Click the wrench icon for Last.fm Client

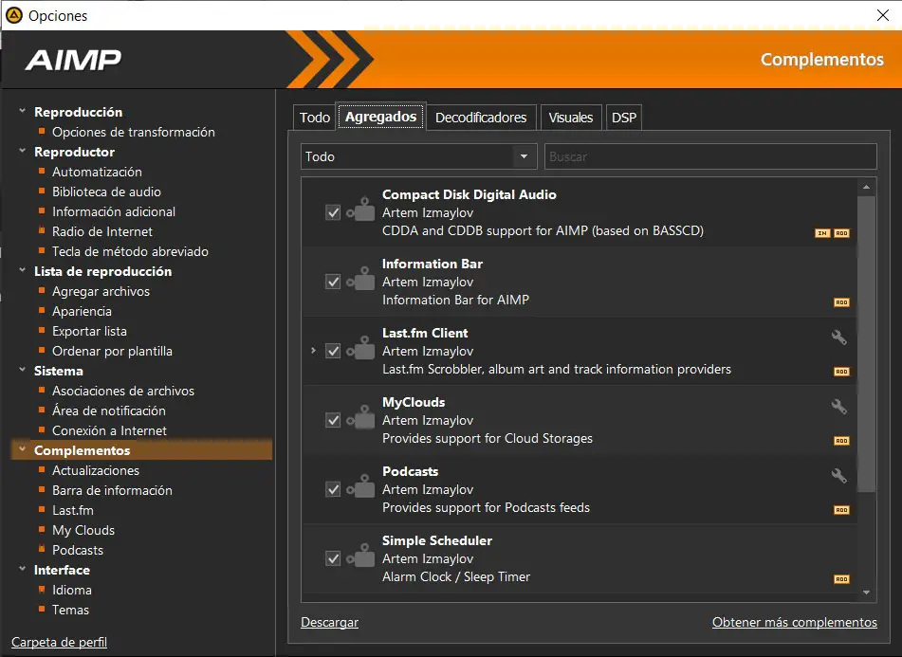(x=838, y=337)
